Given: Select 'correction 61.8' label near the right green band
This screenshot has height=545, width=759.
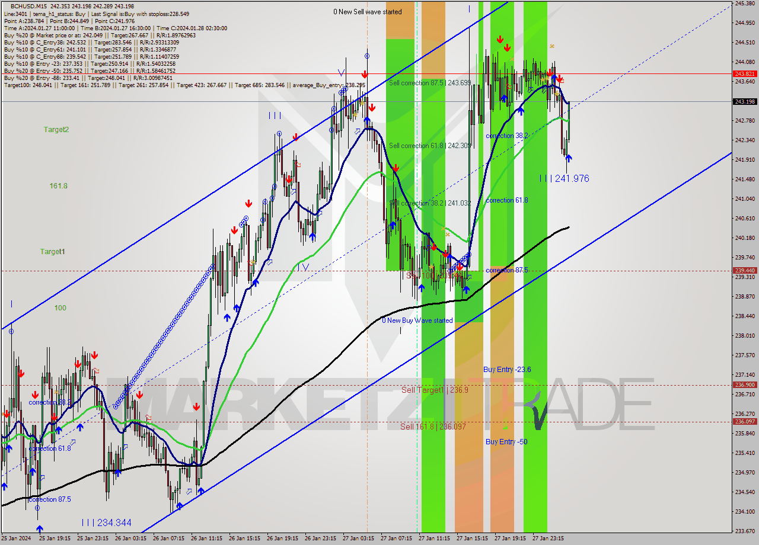Looking at the screenshot, I should click(507, 200).
